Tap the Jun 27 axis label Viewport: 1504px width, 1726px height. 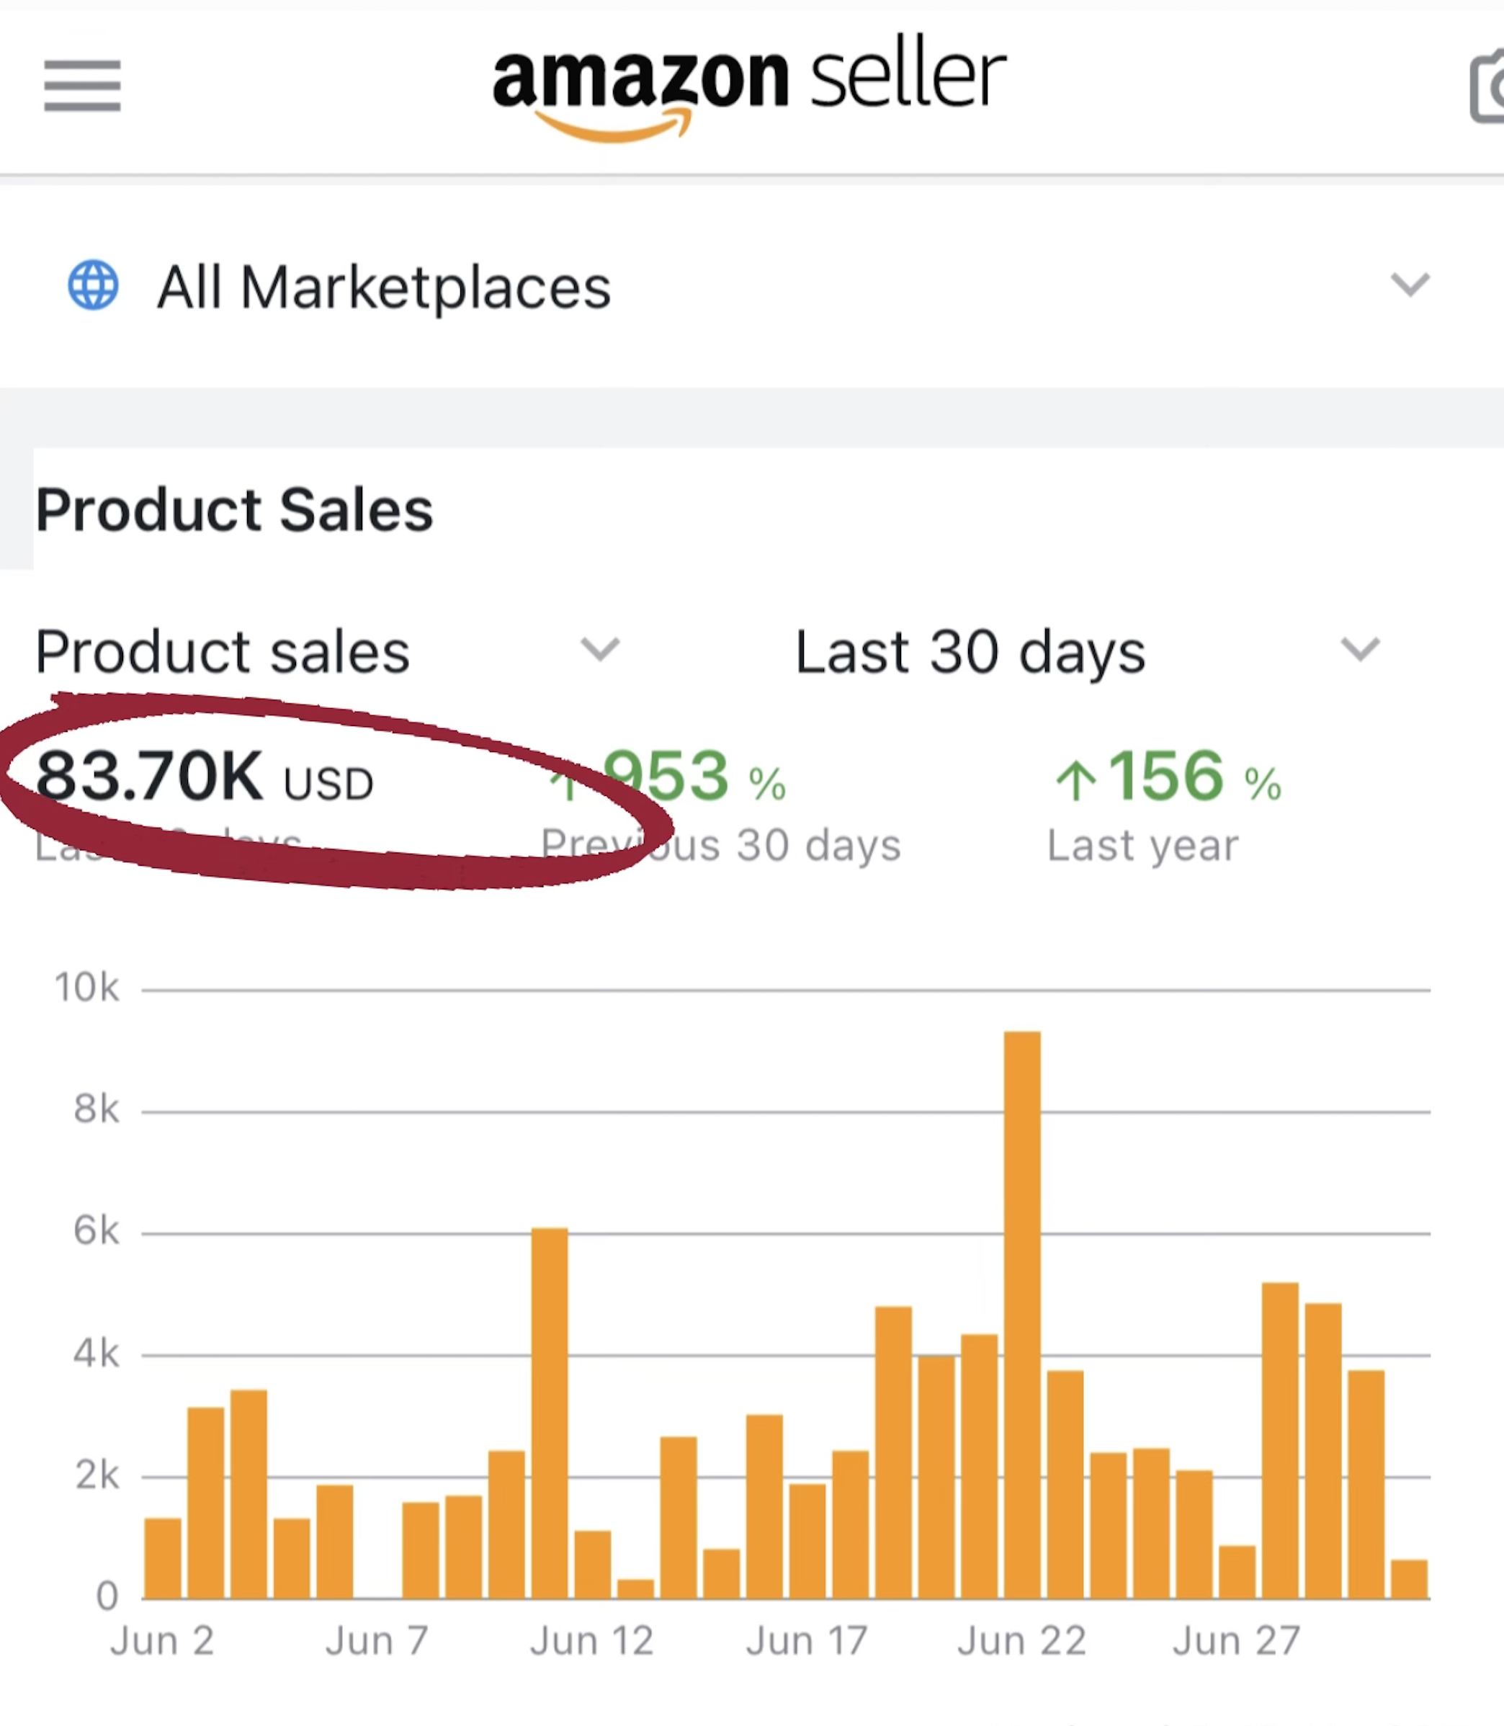click(1235, 1640)
